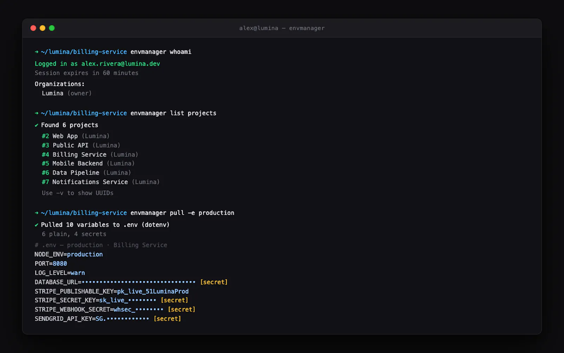Click the STRIPE_WEBHOOK_SECRET whsec_ masked value
The width and height of the screenshot is (564, 353).
[138, 310]
